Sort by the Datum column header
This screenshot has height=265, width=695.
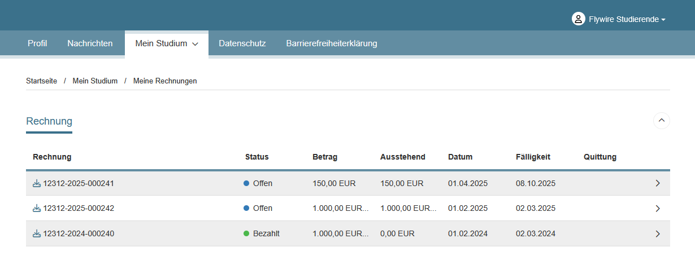tap(461, 157)
